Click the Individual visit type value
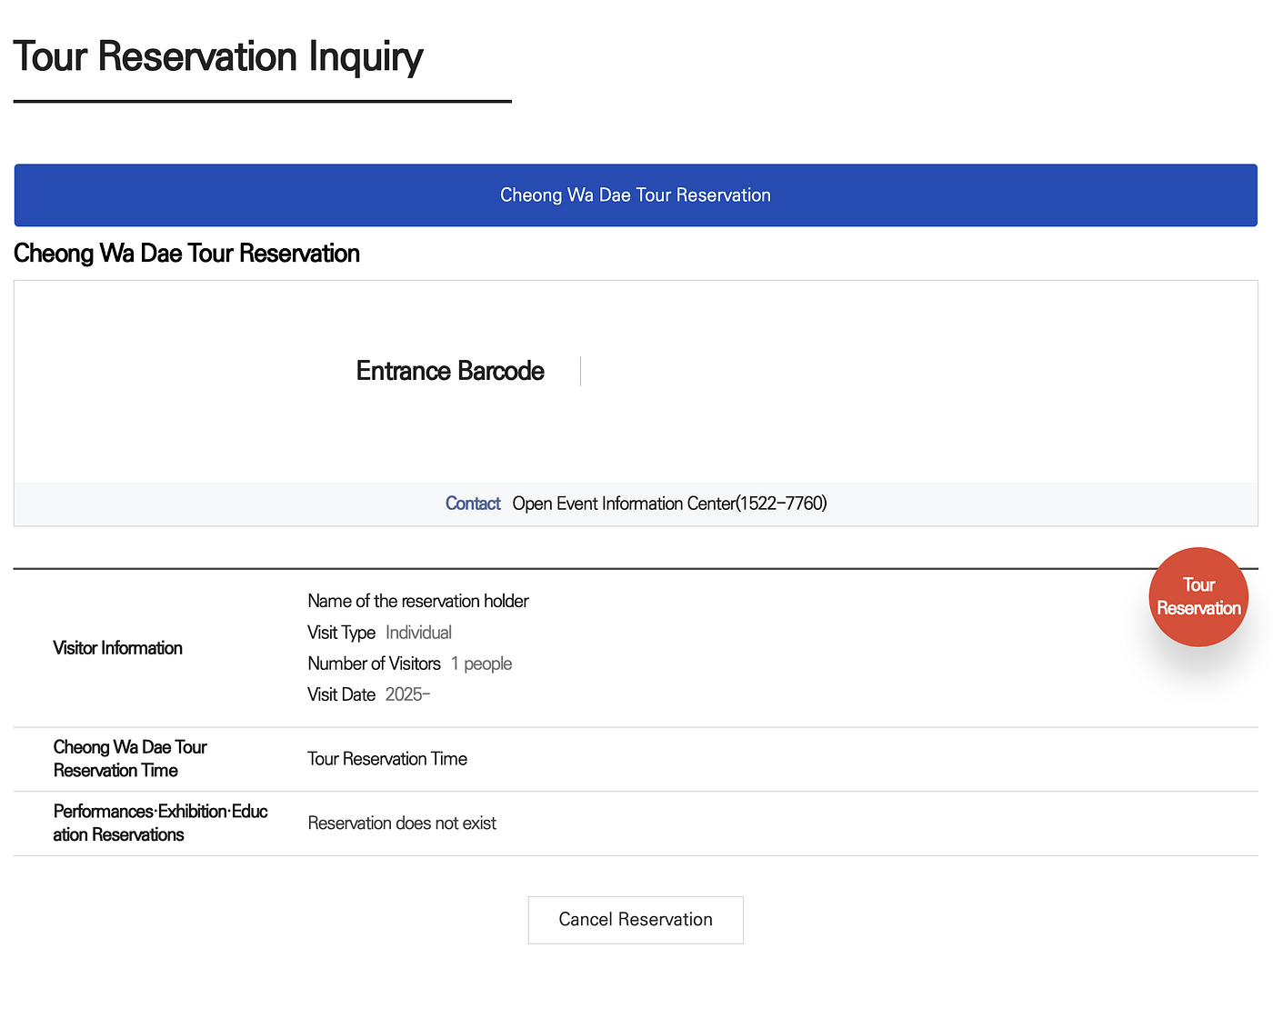Image resolution: width=1273 pixels, height=1018 pixels. pyautogui.click(x=418, y=633)
